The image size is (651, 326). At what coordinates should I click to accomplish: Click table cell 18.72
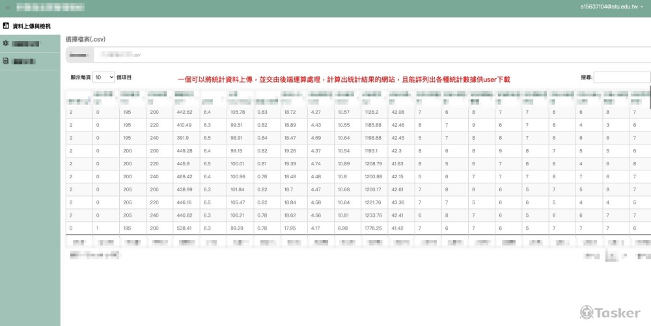[294, 112]
